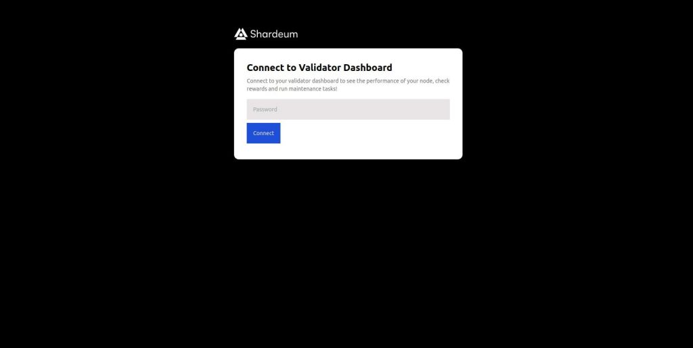Image resolution: width=693 pixels, height=348 pixels.
Task: Click the 'rewards and run maintenance tasks!' text
Action: pyautogui.click(x=292, y=89)
